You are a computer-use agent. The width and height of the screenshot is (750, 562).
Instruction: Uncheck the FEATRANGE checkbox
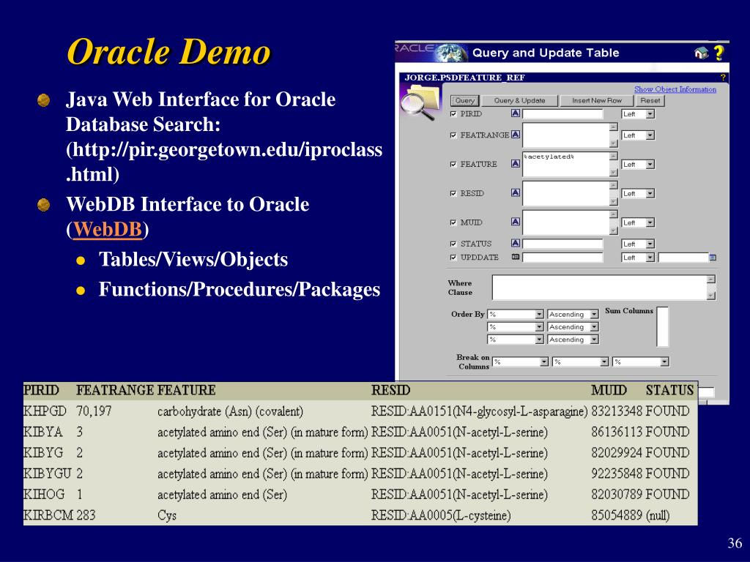[453, 135]
